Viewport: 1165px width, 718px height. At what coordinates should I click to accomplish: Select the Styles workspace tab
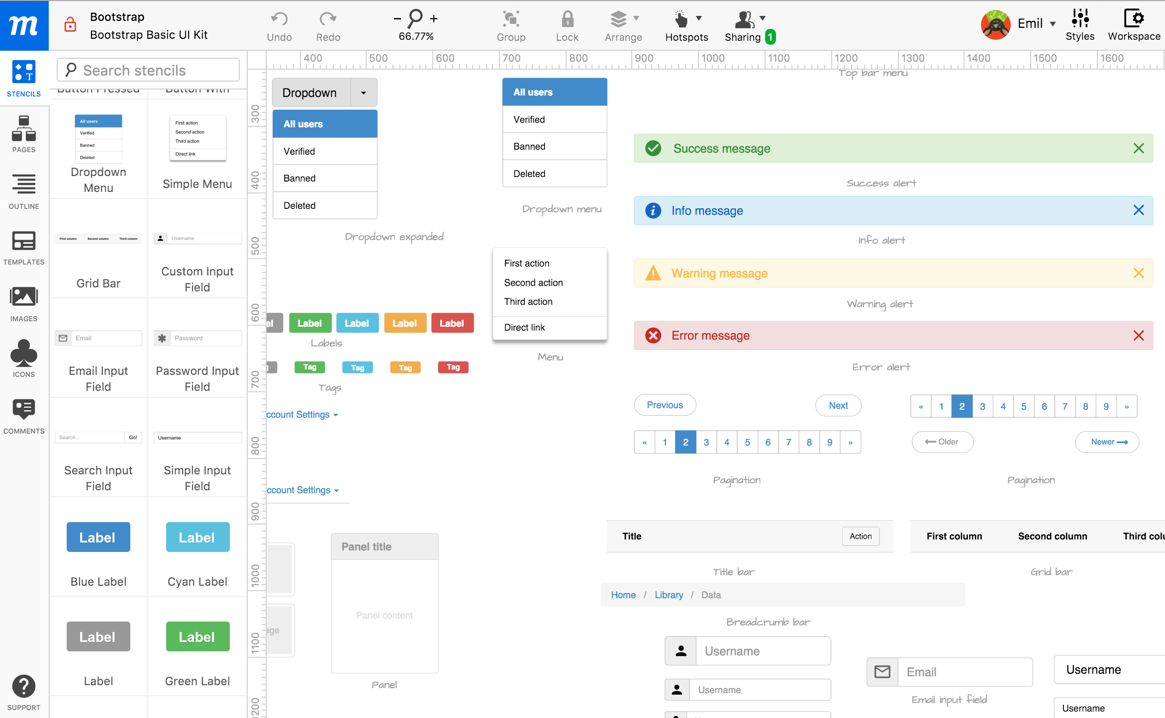(1081, 24)
